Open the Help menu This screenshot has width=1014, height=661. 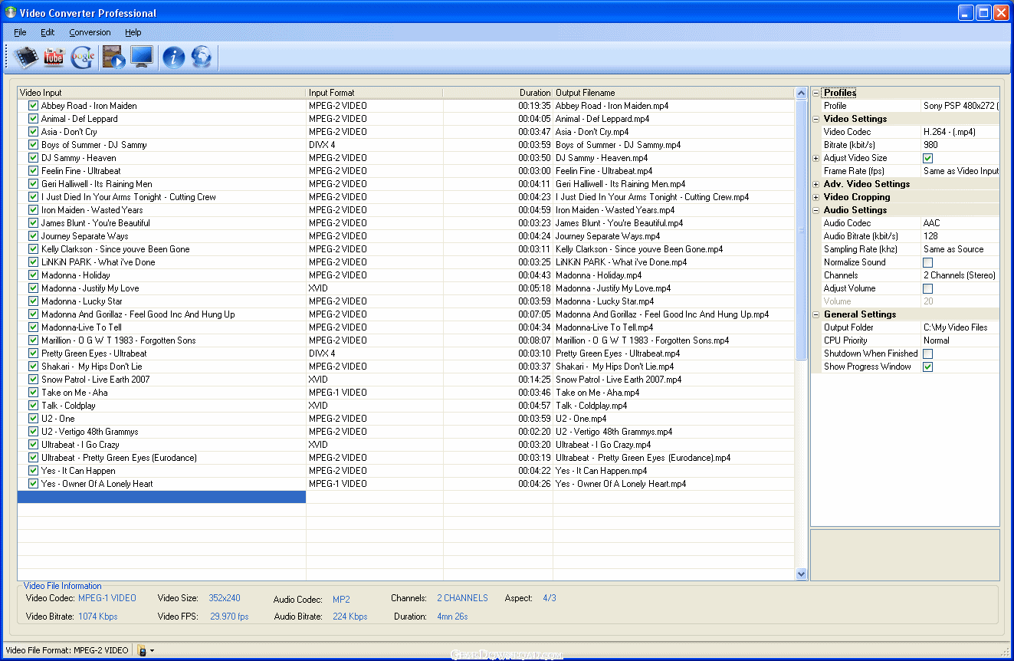tap(133, 32)
